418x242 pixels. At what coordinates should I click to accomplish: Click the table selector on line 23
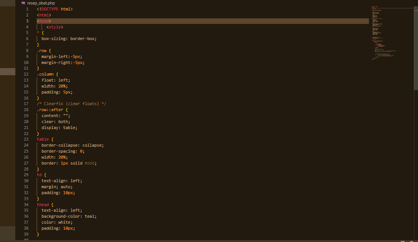43,139
